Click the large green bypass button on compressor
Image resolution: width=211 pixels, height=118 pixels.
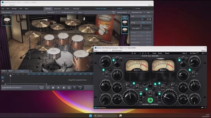(150, 100)
